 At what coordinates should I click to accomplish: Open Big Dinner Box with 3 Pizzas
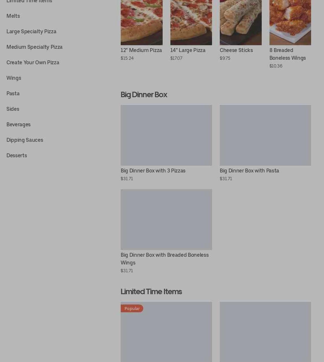(x=166, y=135)
